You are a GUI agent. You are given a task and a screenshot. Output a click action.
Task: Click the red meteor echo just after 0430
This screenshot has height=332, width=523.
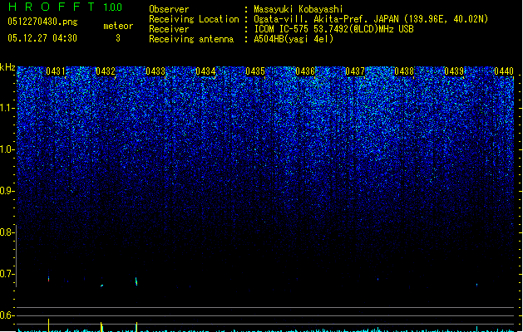click(x=49, y=279)
